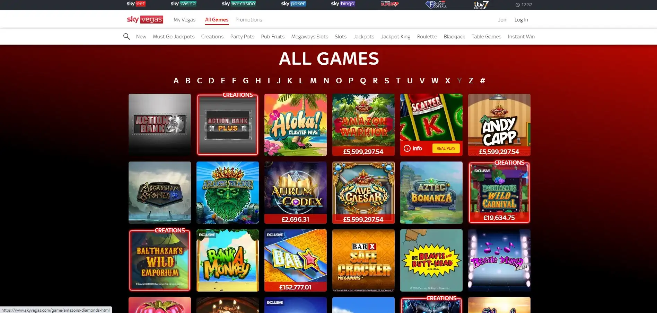Click the Log In link
657x313 pixels.
pyautogui.click(x=521, y=20)
